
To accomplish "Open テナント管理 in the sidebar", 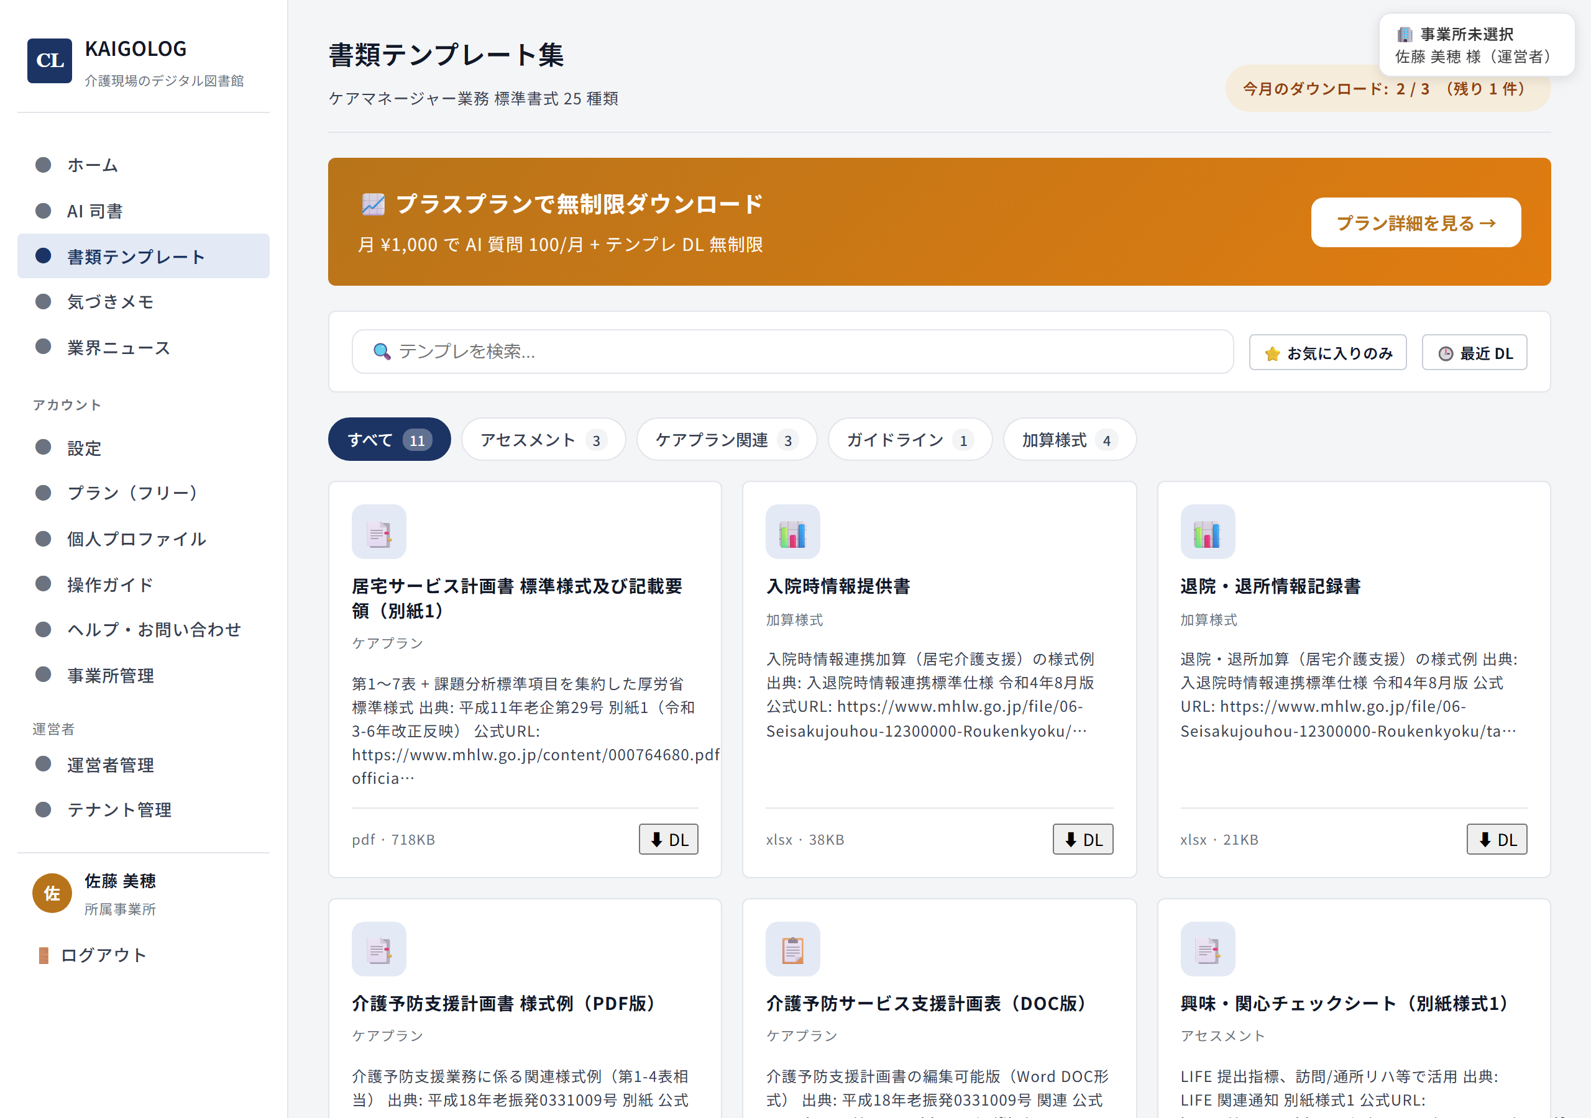I will pos(143,809).
